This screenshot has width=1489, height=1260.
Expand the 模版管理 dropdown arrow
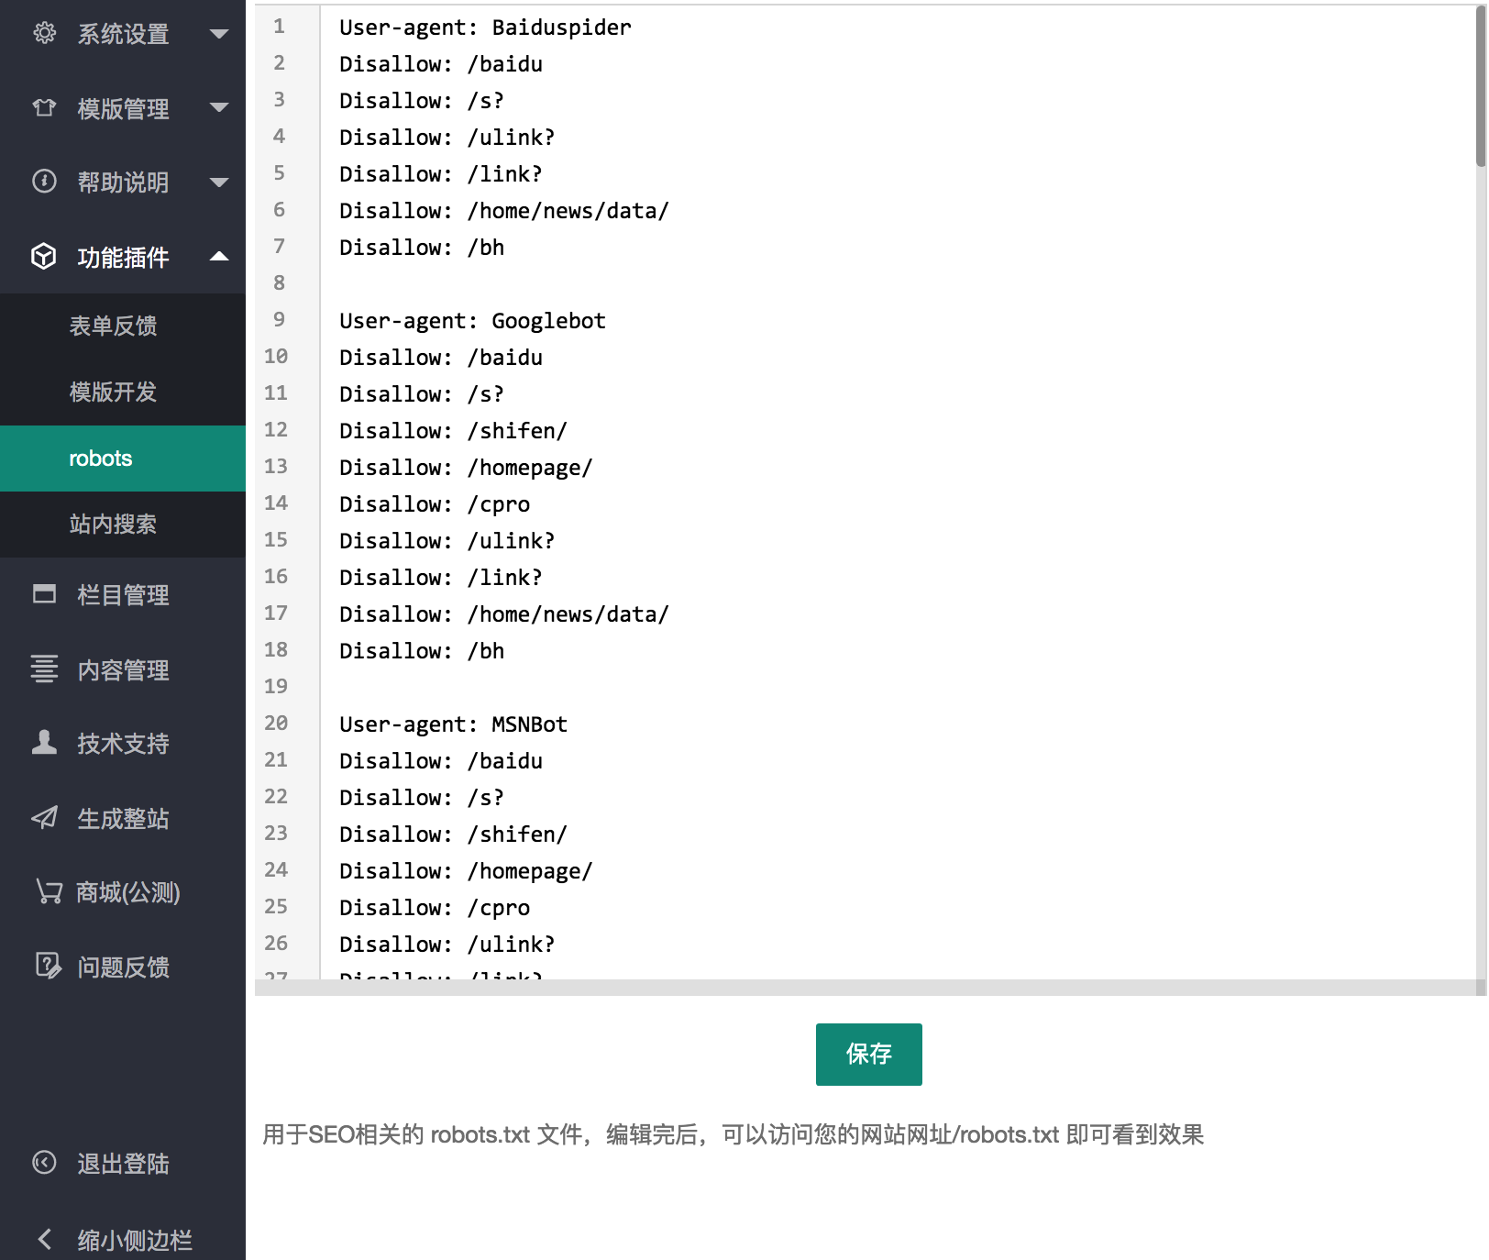(219, 108)
